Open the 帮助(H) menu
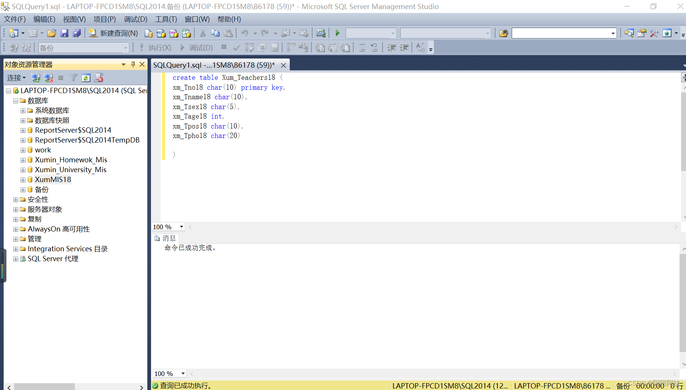Image resolution: width=686 pixels, height=390 pixels. (229, 19)
